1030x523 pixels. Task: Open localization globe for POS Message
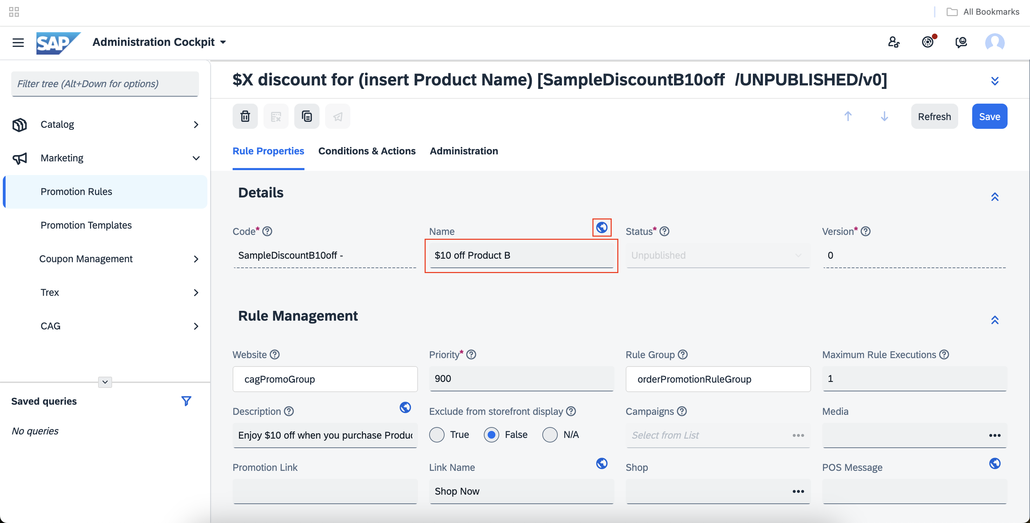coord(994,463)
